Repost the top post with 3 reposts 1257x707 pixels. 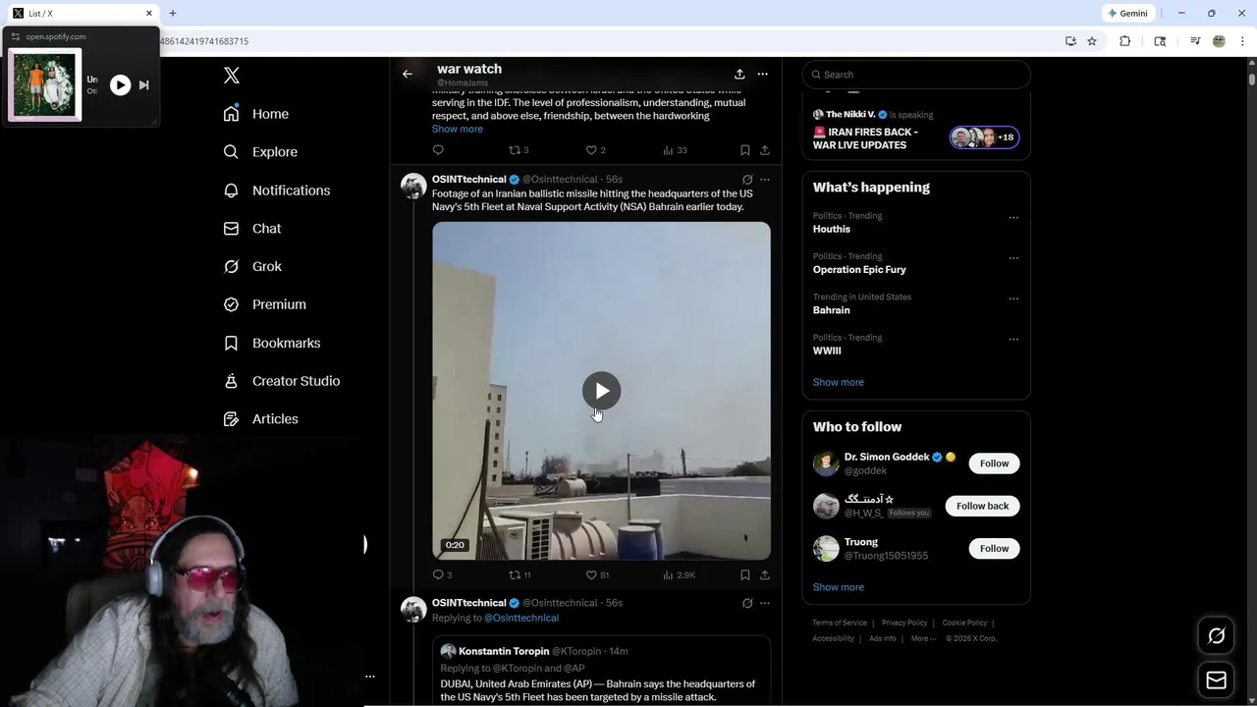(x=519, y=150)
